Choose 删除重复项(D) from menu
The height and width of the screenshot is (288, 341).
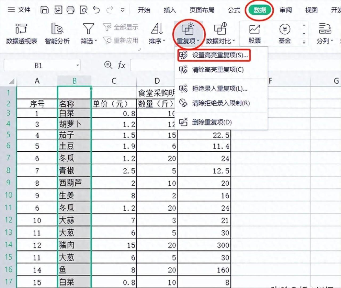point(221,122)
